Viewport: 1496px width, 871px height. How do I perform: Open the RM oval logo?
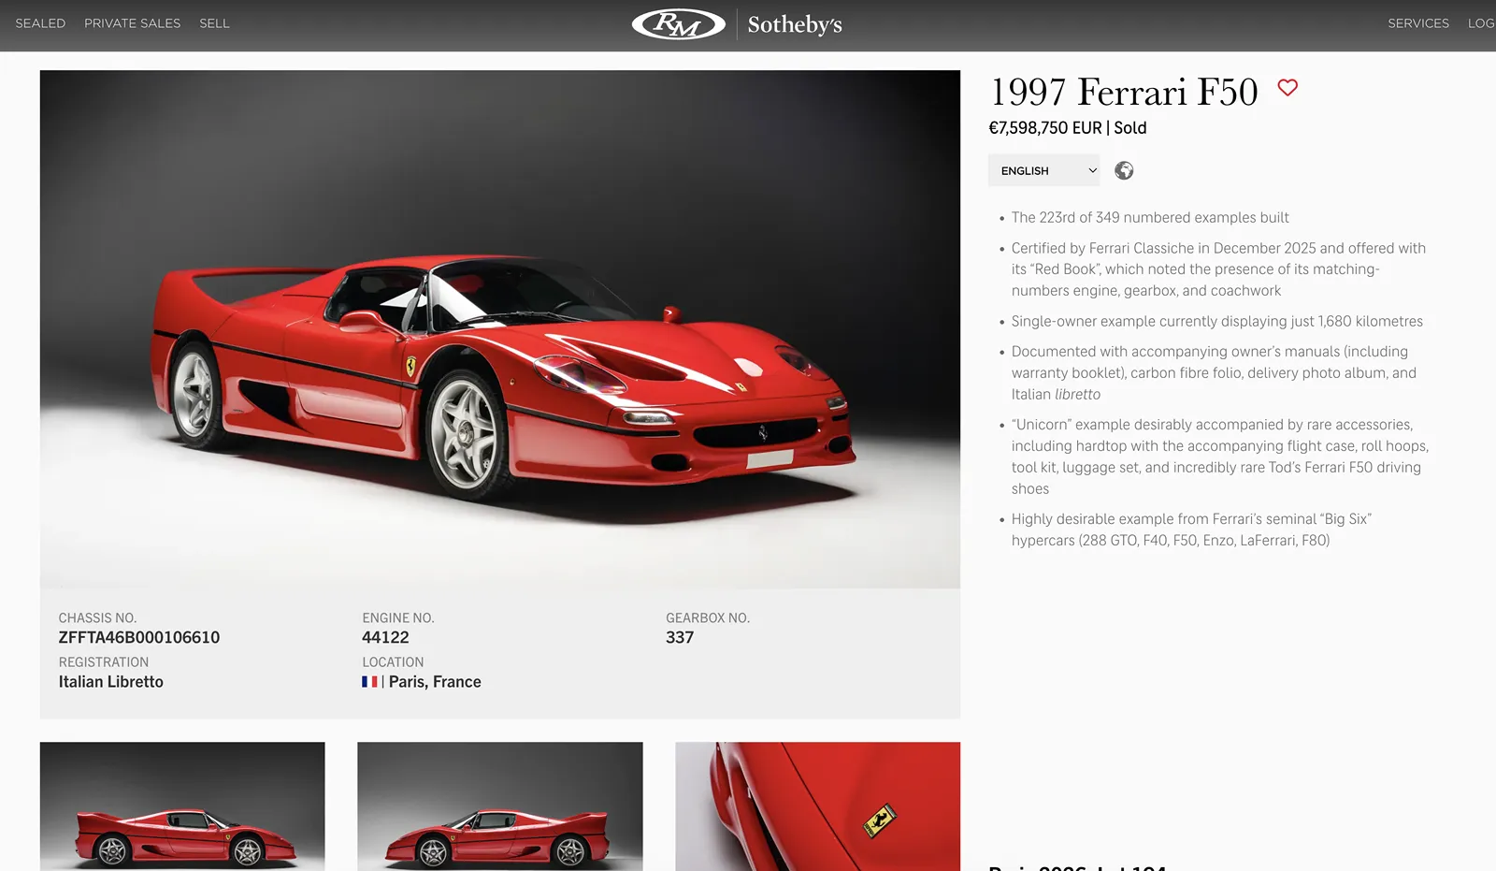pos(679,24)
